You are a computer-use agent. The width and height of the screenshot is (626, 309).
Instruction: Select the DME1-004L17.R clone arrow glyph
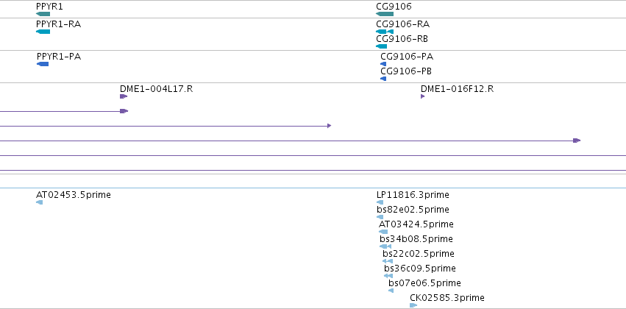pyautogui.click(x=124, y=96)
